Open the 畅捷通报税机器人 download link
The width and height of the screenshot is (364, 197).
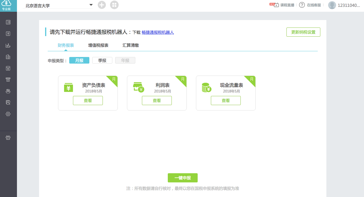158,32
